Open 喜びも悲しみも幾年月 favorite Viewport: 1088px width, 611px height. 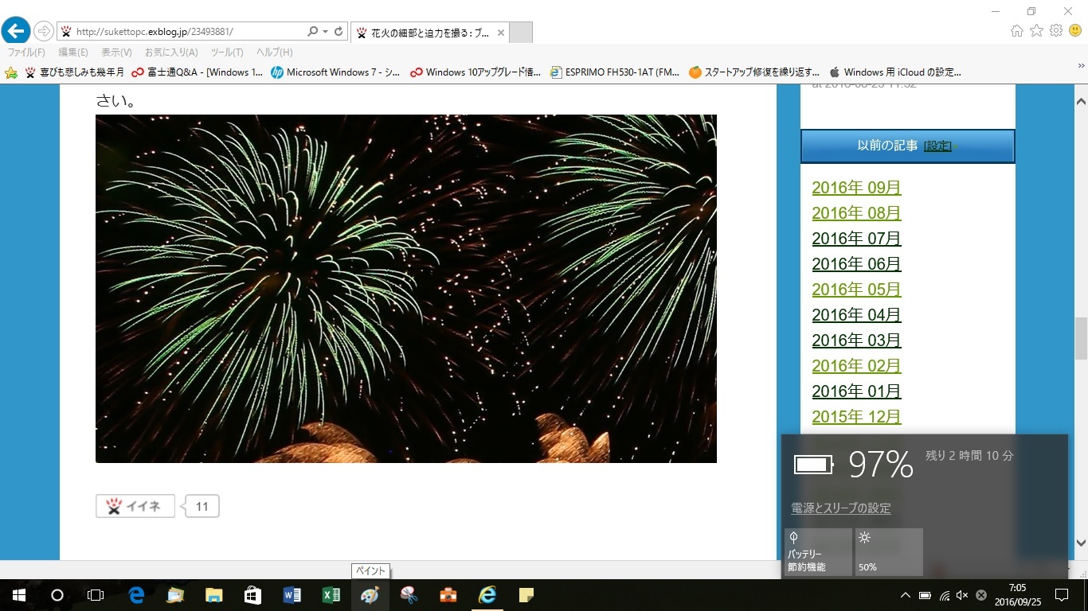pyautogui.click(x=74, y=72)
